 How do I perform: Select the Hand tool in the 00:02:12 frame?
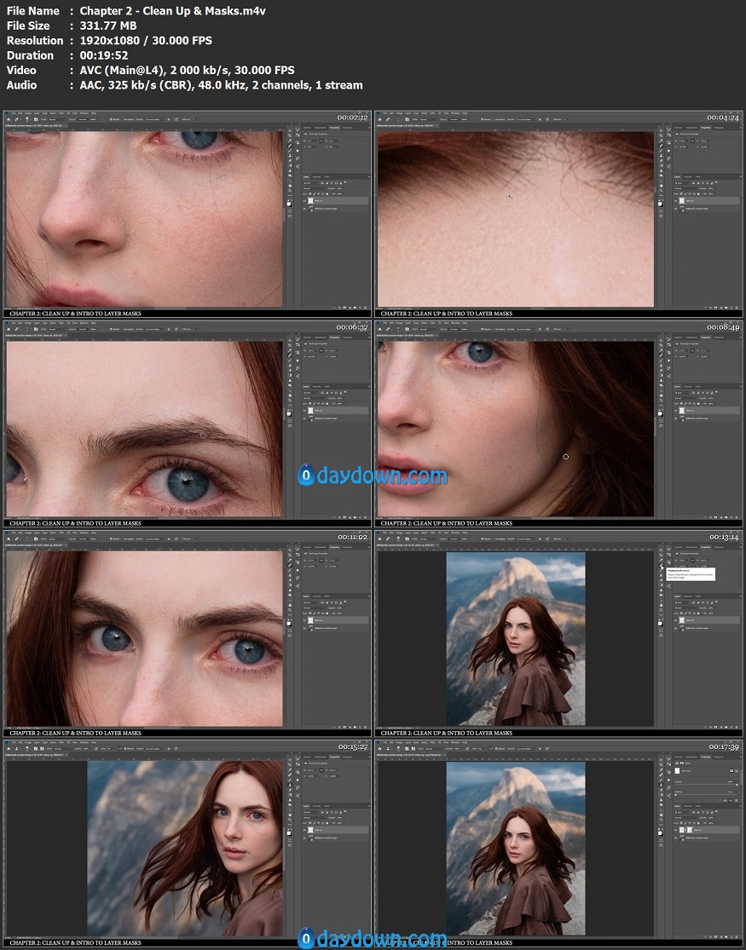click(x=290, y=186)
